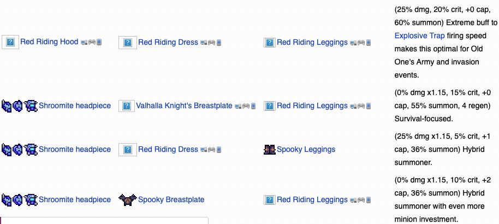Viewport: 499px width, 224px height.
Task: Click placeholder image beside Red Riding Leggings in Valhalla row
Action: [x=269, y=105]
